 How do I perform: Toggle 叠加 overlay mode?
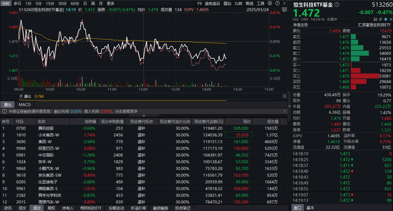(x=227, y=3)
